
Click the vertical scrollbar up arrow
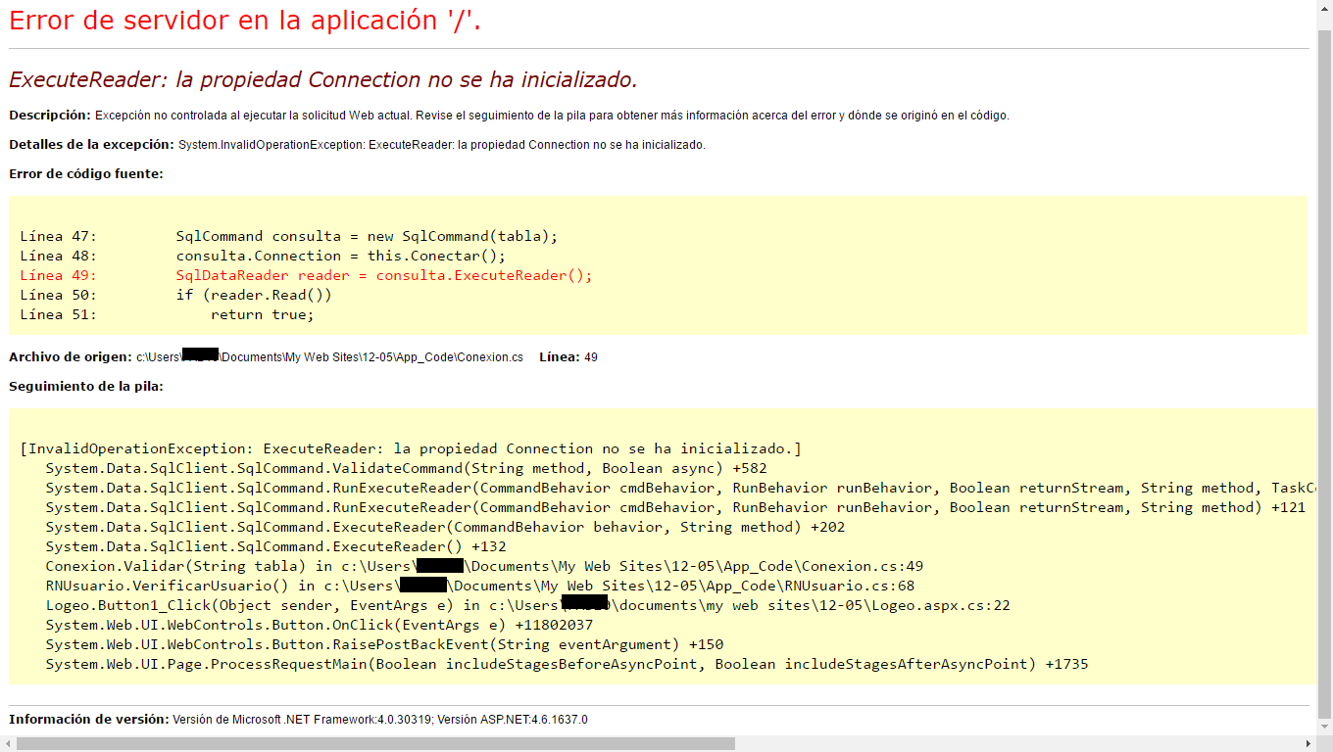[x=1324, y=8]
